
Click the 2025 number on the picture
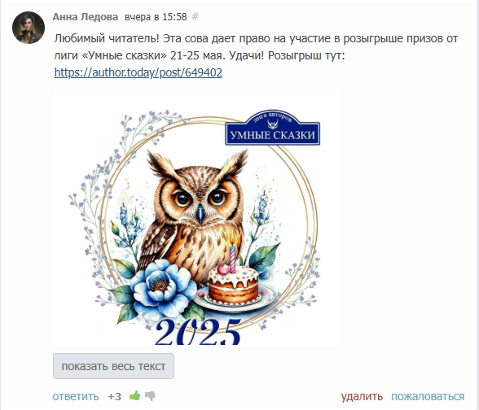pyautogui.click(x=198, y=332)
